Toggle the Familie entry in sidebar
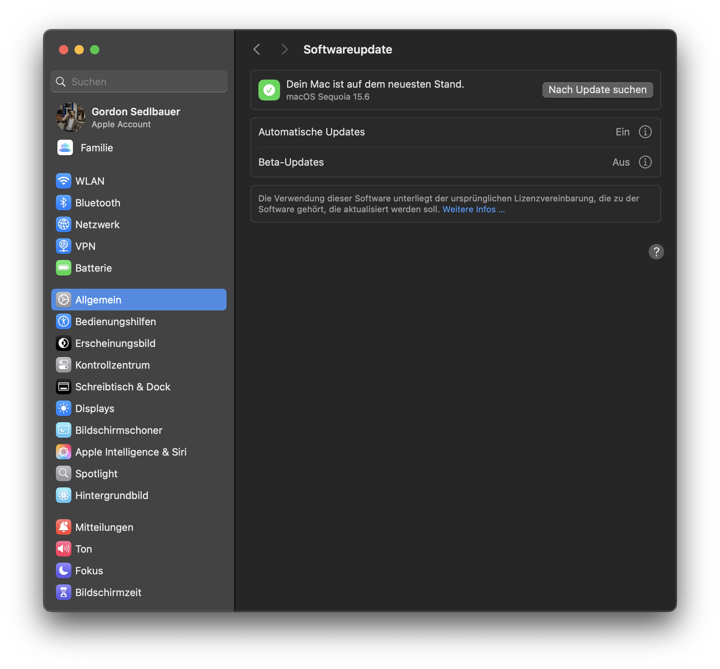The height and width of the screenshot is (669, 720). point(97,147)
